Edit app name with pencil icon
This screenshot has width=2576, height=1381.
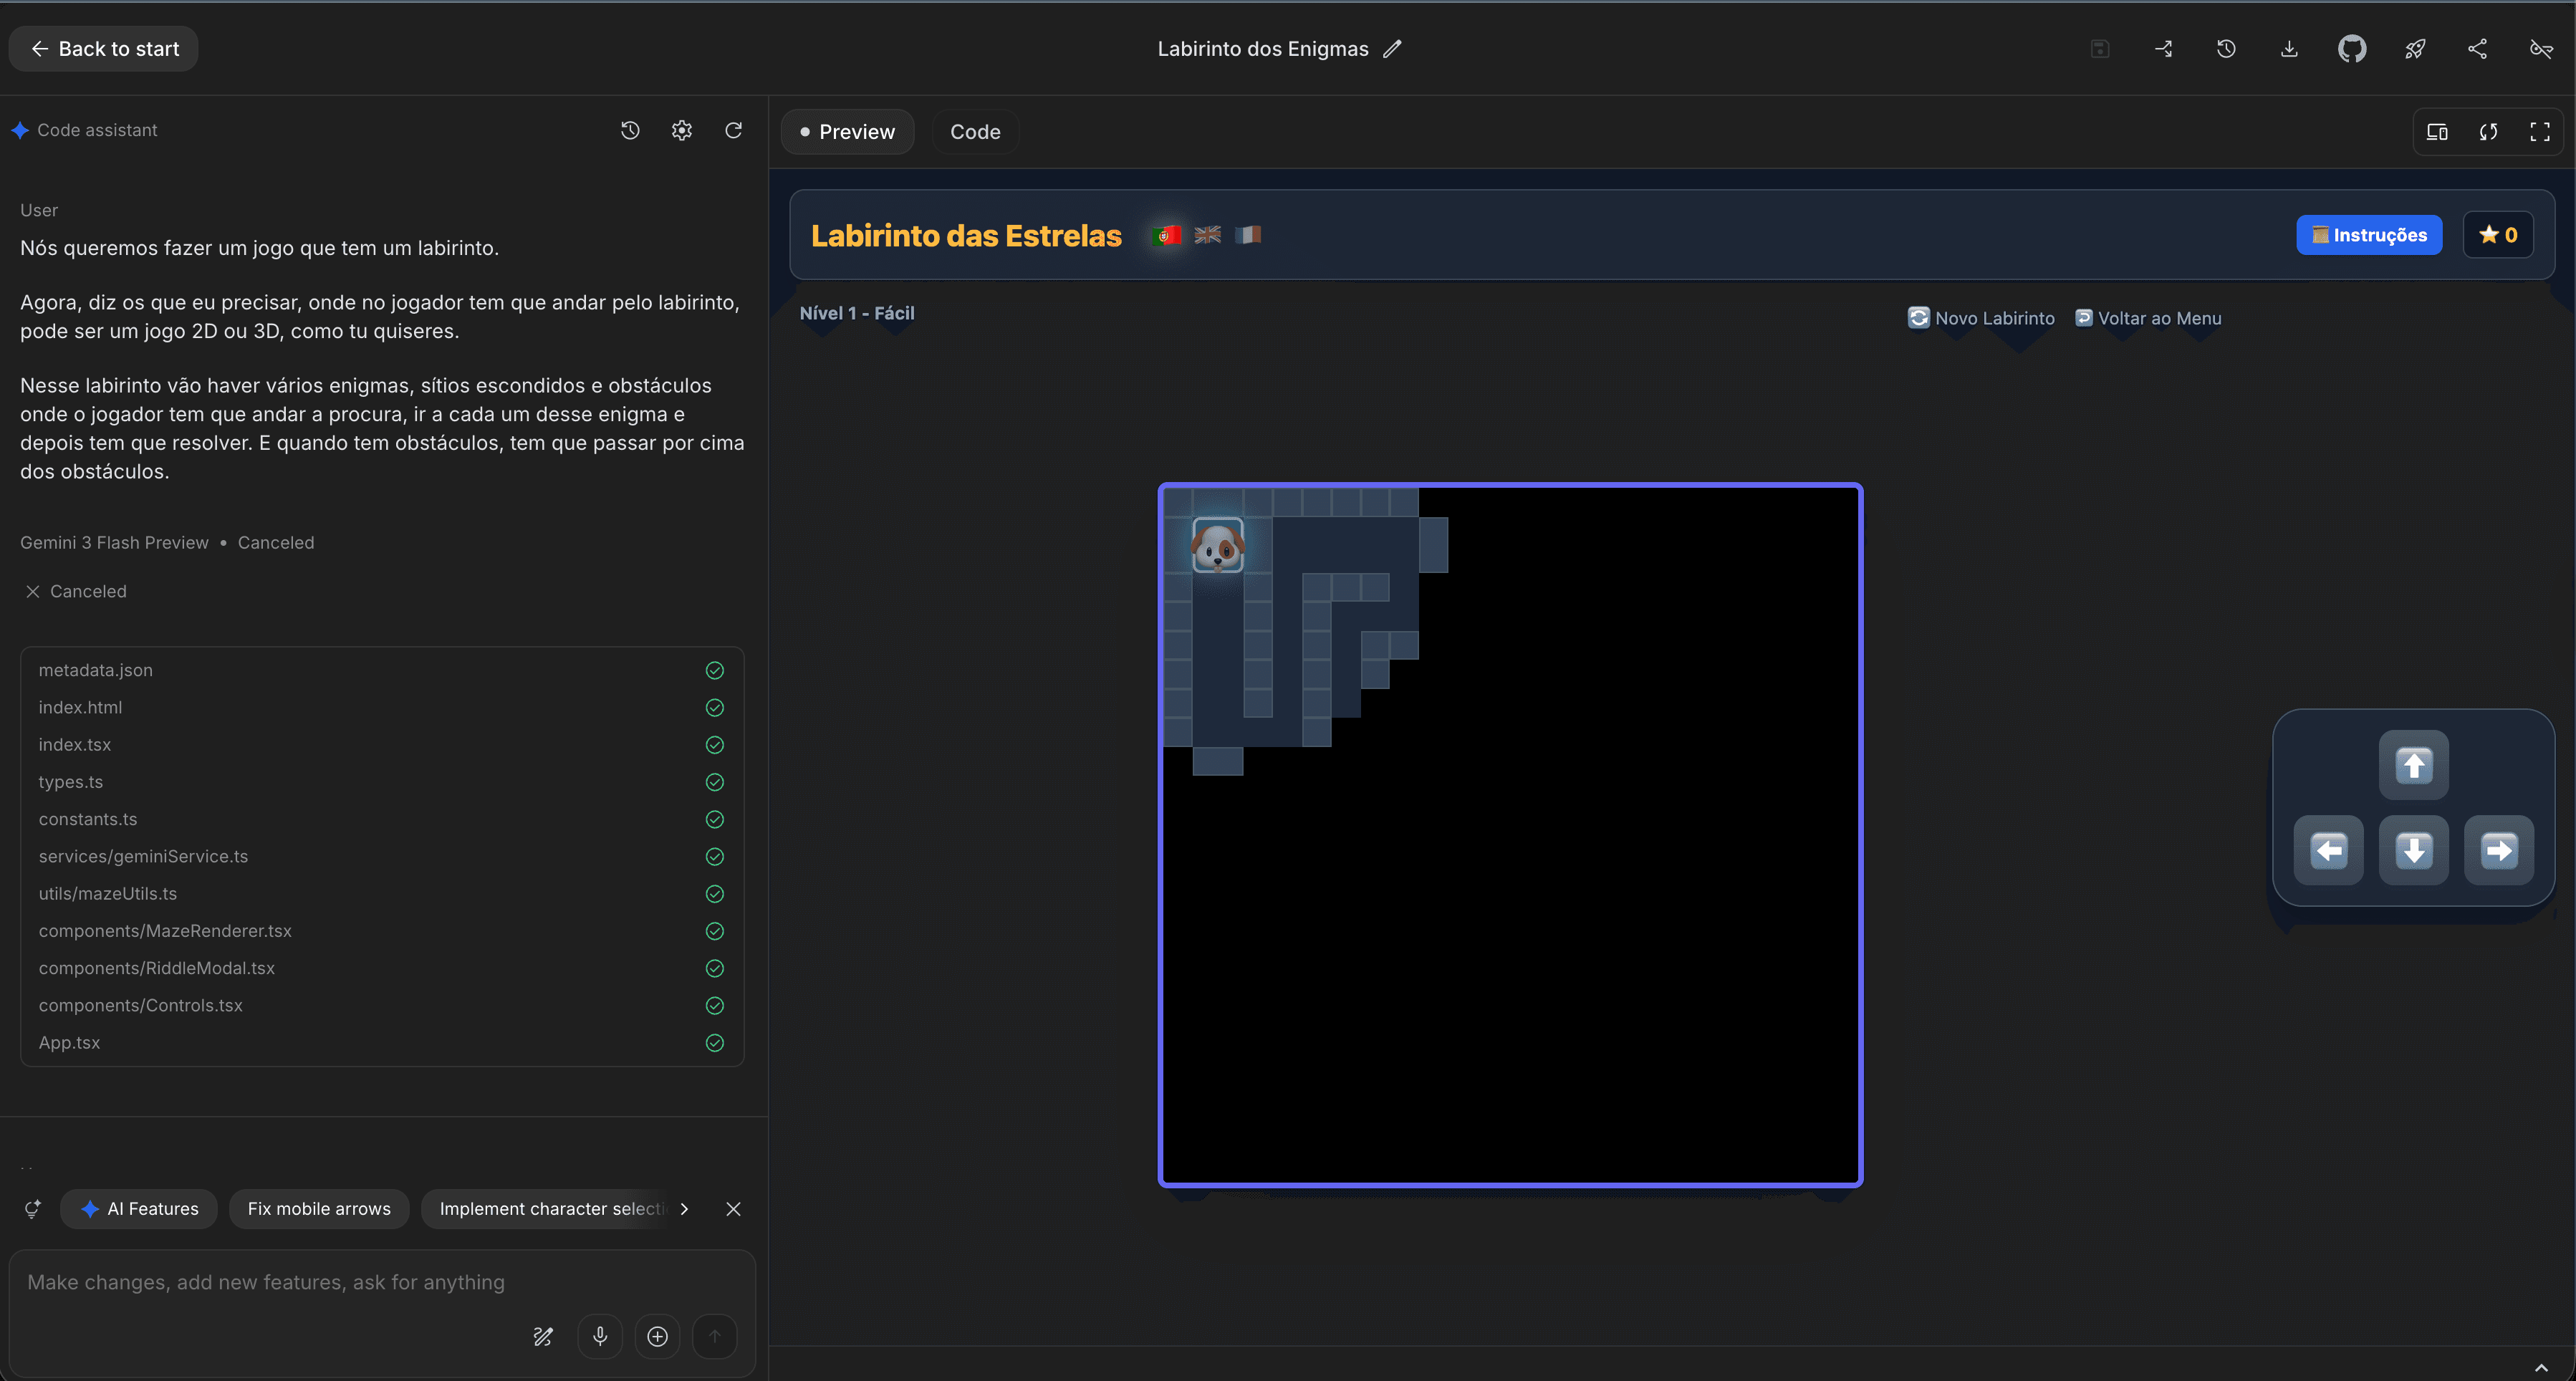click(x=1392, y=48)
